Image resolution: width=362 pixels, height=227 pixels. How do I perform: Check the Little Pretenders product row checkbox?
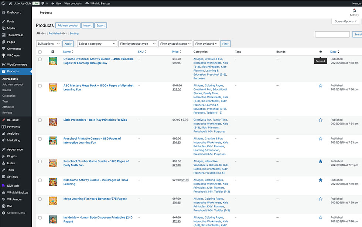point(40,120)
